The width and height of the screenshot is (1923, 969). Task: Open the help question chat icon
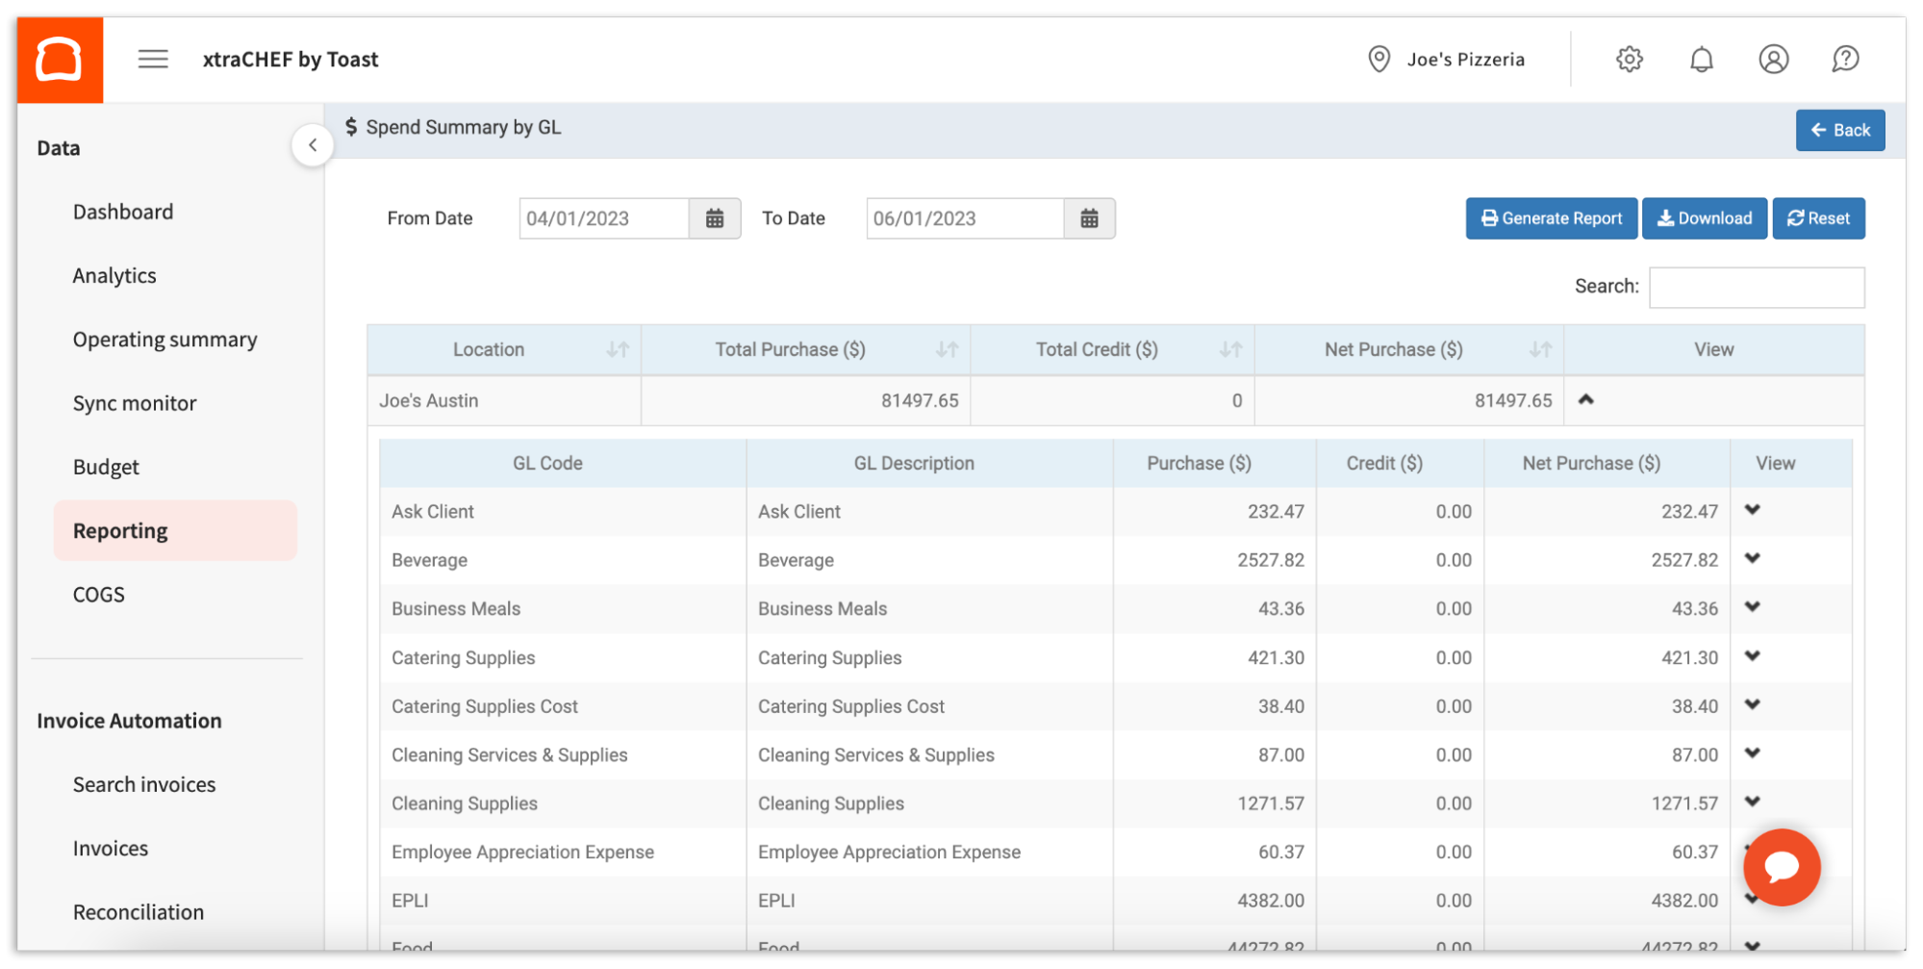[x=1844, y=60]
